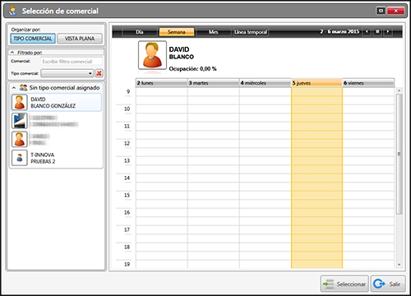
Task: Click the 9 hour label
Action: [128, 91]
